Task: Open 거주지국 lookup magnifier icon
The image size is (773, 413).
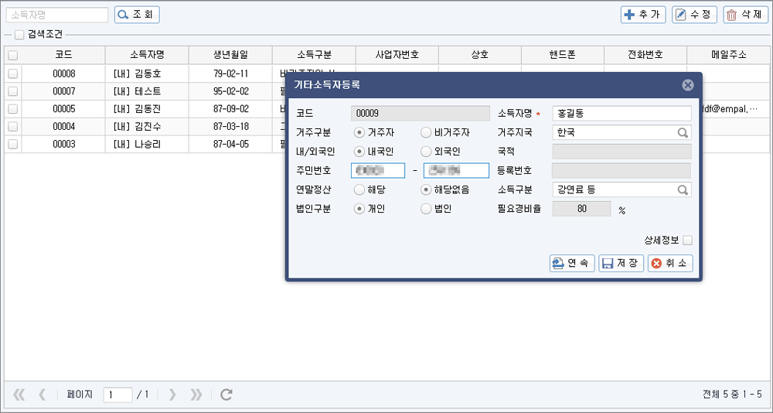Action: pos(683,132)
